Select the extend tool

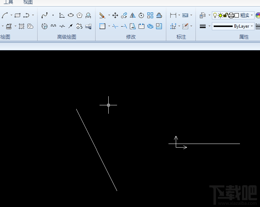124,26
